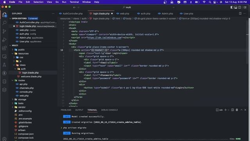Open the Wi-Fi status menu icon
The width and height of the screenshot is (250, 141).
click(204, 2)
